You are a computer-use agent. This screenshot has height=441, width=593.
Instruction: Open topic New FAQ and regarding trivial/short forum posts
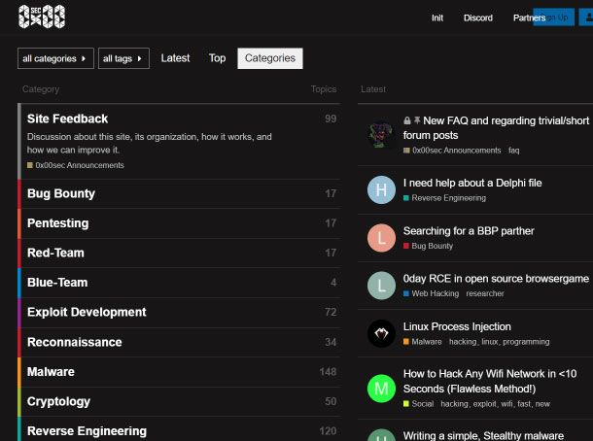(x=496, y=127)
